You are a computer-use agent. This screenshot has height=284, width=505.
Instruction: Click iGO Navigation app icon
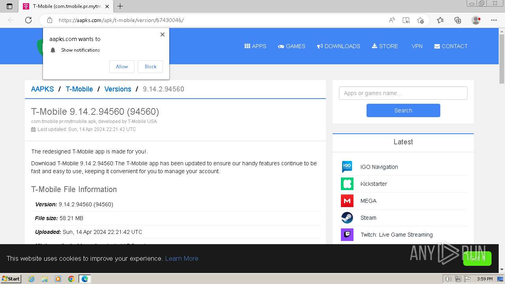[x=347, y=167]
